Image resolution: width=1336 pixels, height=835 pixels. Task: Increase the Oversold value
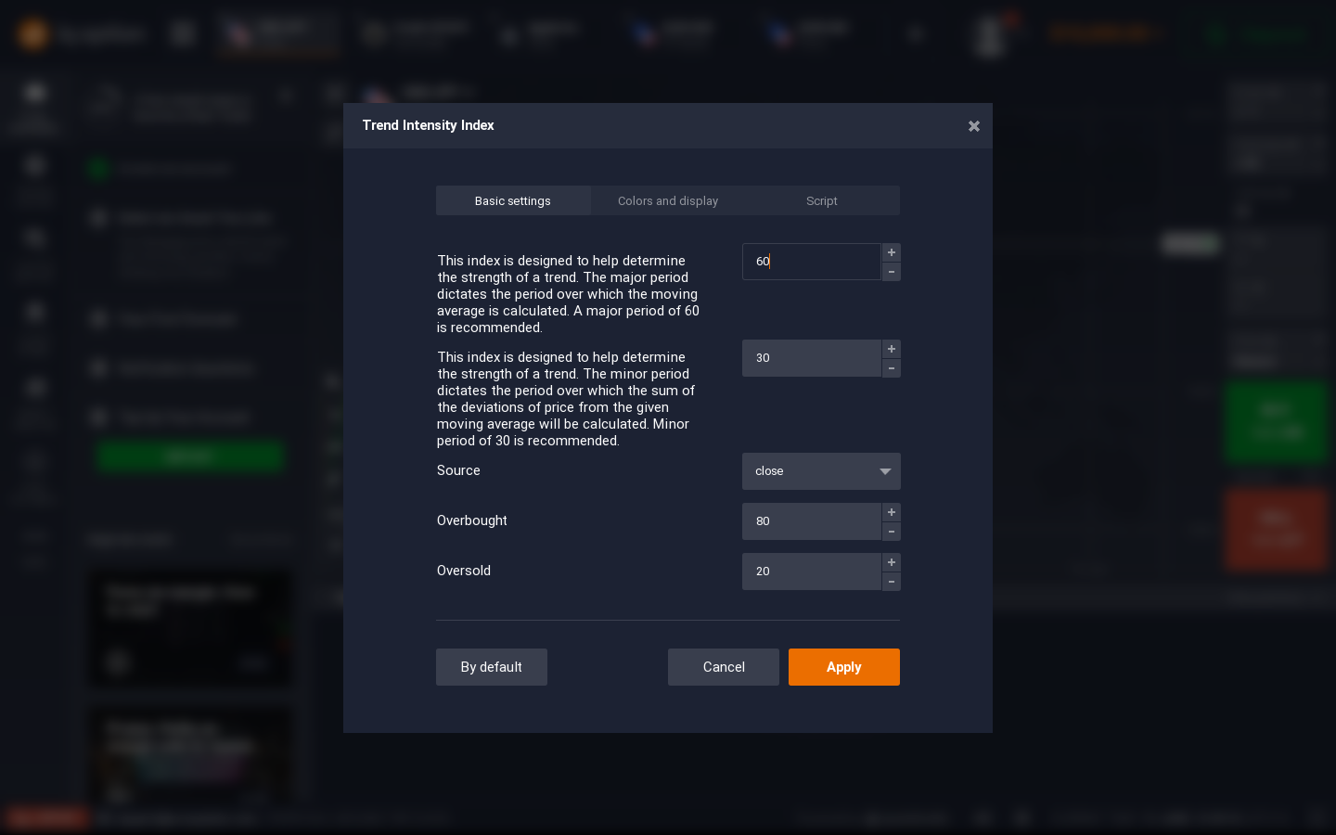coord(892,562)
